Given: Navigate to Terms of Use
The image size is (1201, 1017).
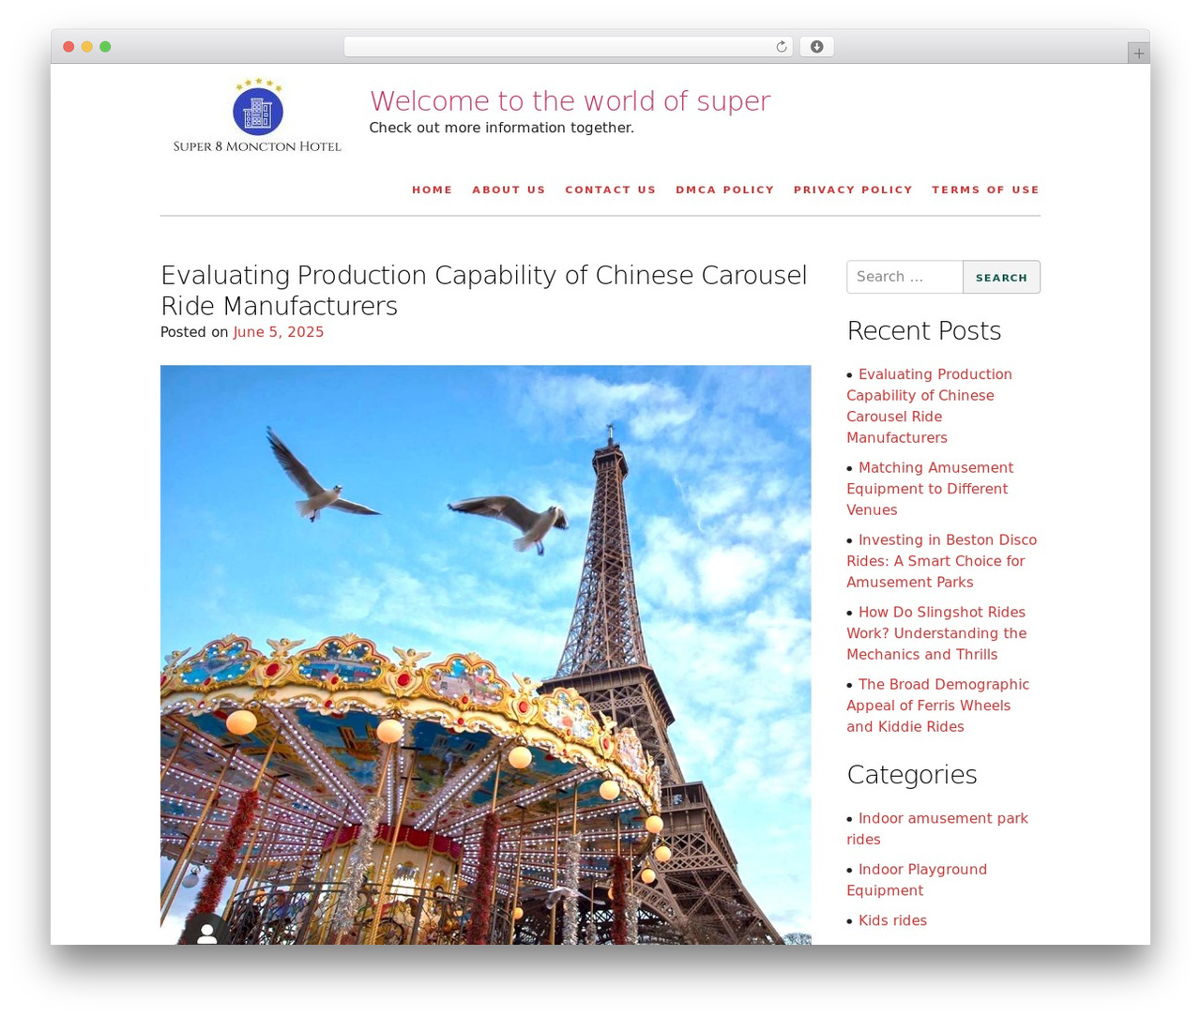Looking at the screenshot, I should click(985, 190).
